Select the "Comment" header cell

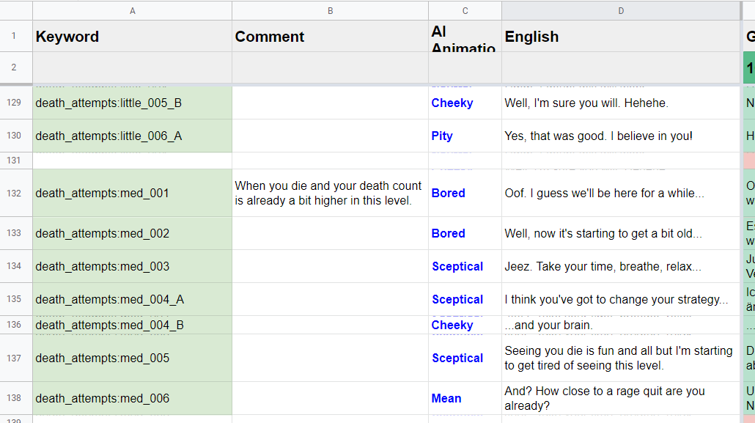[x=330, y=37]
